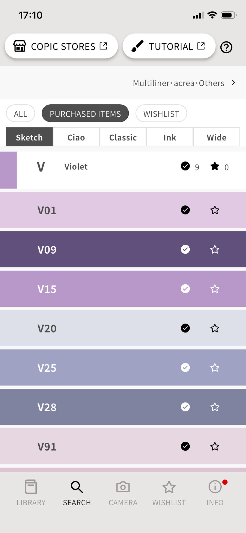The width and height of the screenshot is (246, 533).
Task: Open the Library tab icon
Action: point(31,487)
